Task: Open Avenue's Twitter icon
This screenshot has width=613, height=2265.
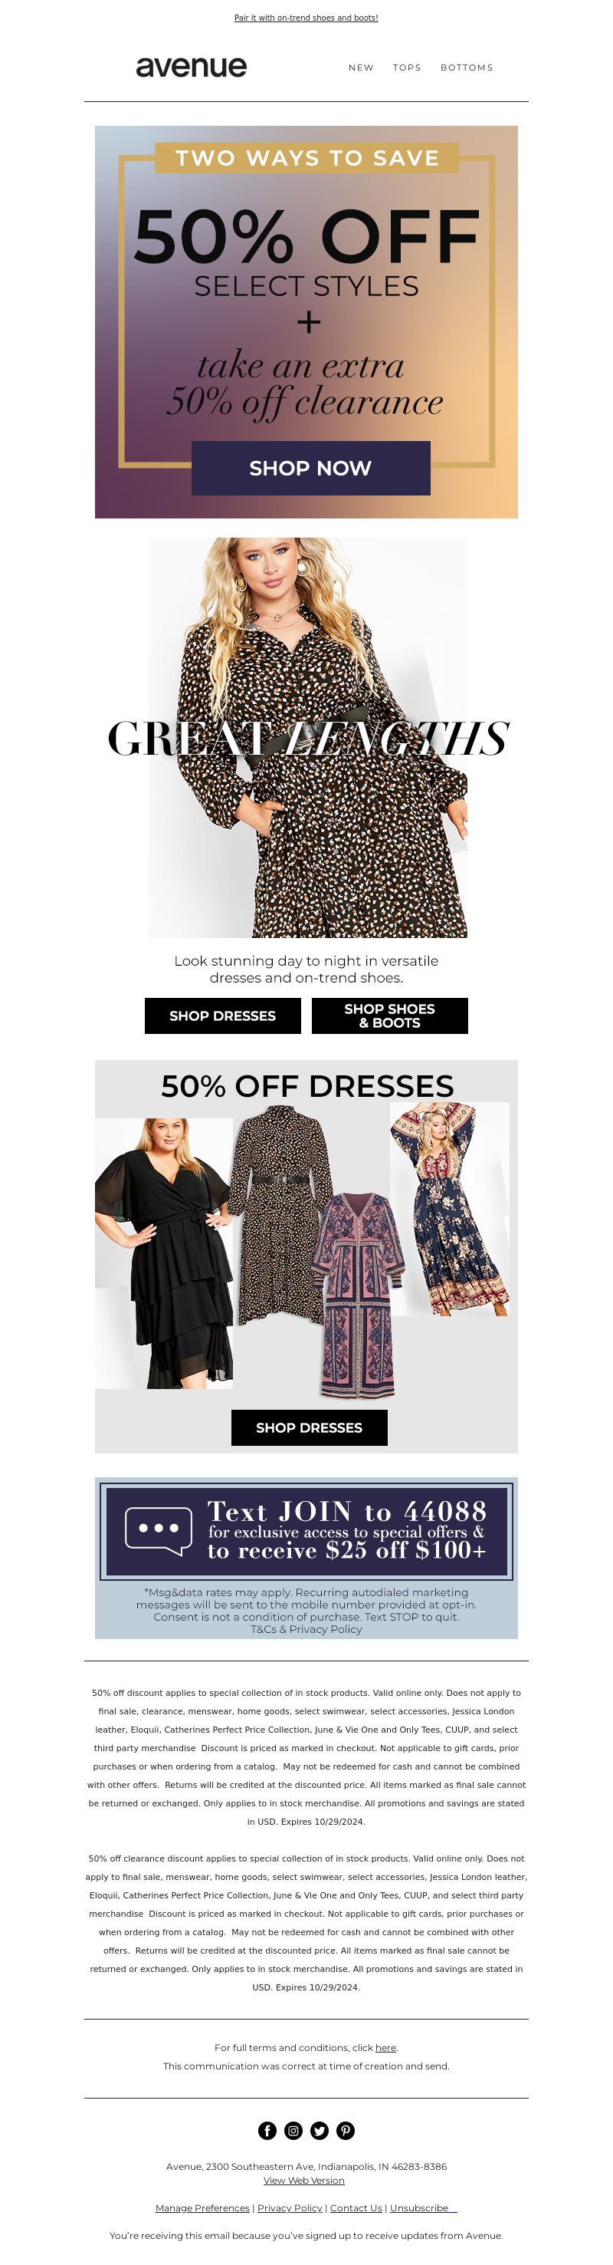Action: (x=320, y=2129)
